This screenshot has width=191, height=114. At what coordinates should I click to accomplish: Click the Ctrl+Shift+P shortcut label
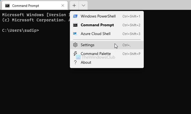point(131,54)
